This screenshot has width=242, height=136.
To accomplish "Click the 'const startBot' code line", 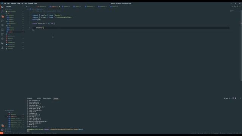I will [x=43, y=23].
